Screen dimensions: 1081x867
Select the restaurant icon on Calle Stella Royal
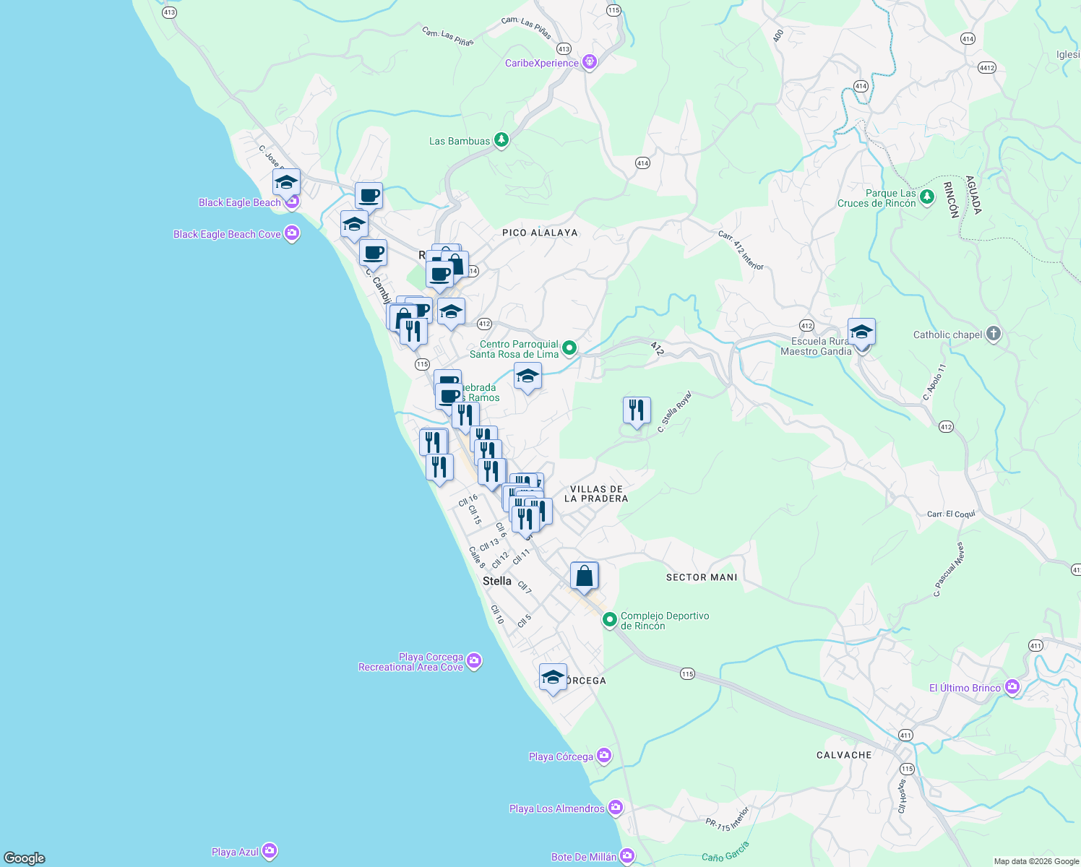point(637,410)
